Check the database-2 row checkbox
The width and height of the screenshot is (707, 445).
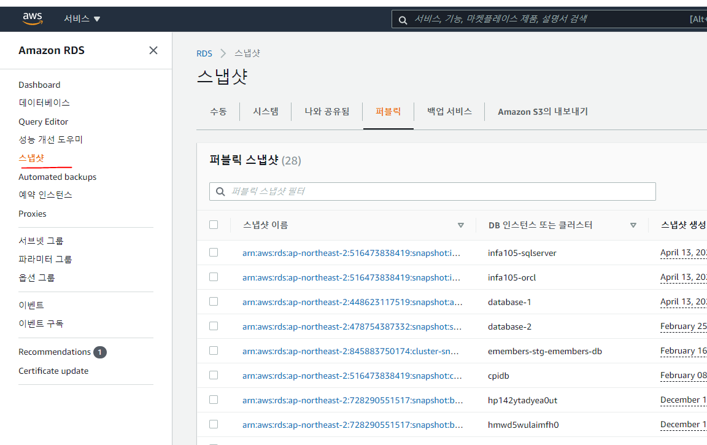pos(214,326)
